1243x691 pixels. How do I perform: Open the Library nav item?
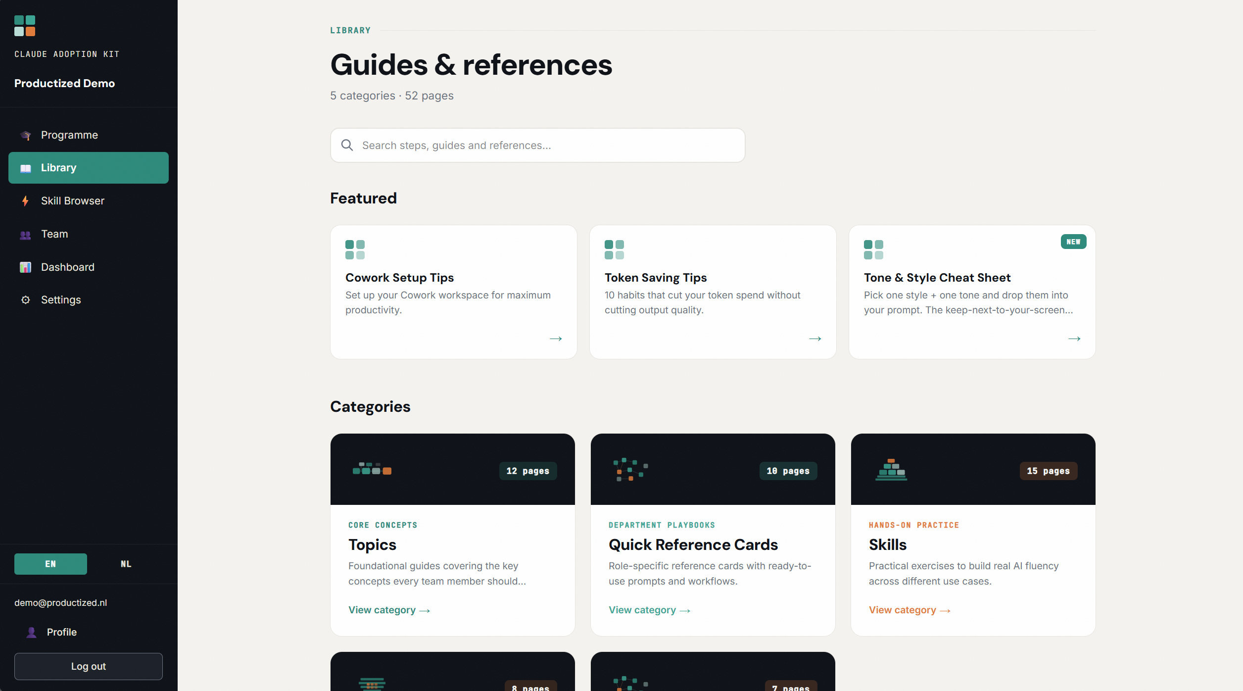[x=89, y=168]
